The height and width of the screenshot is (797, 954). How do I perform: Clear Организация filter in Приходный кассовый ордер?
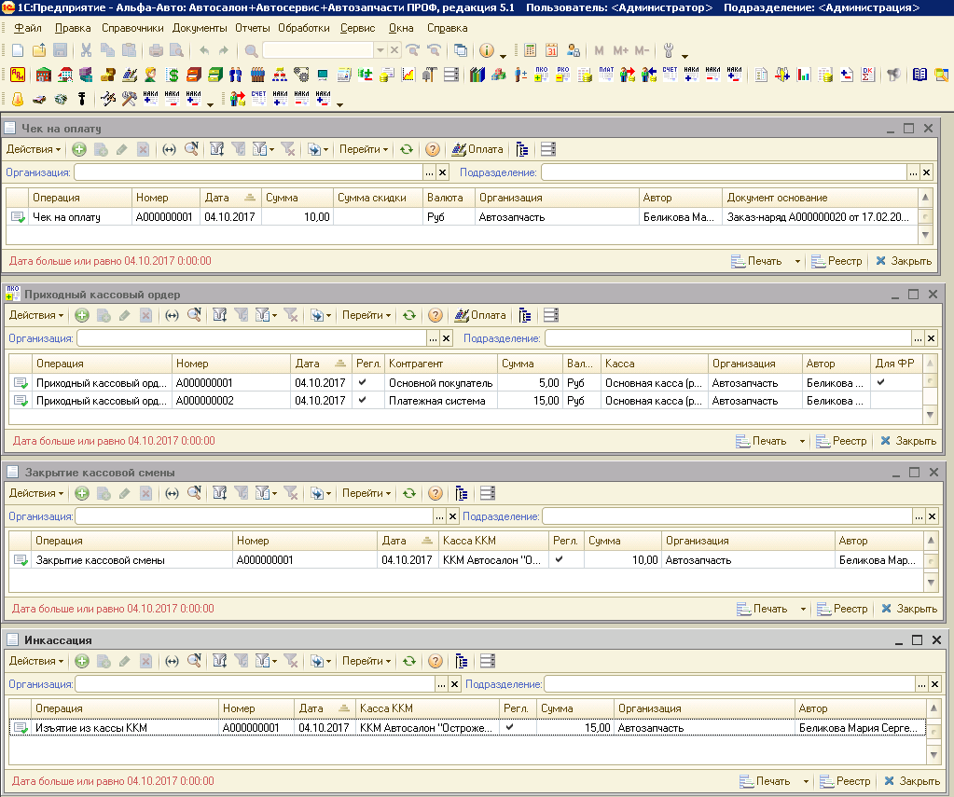pos(446,338)
